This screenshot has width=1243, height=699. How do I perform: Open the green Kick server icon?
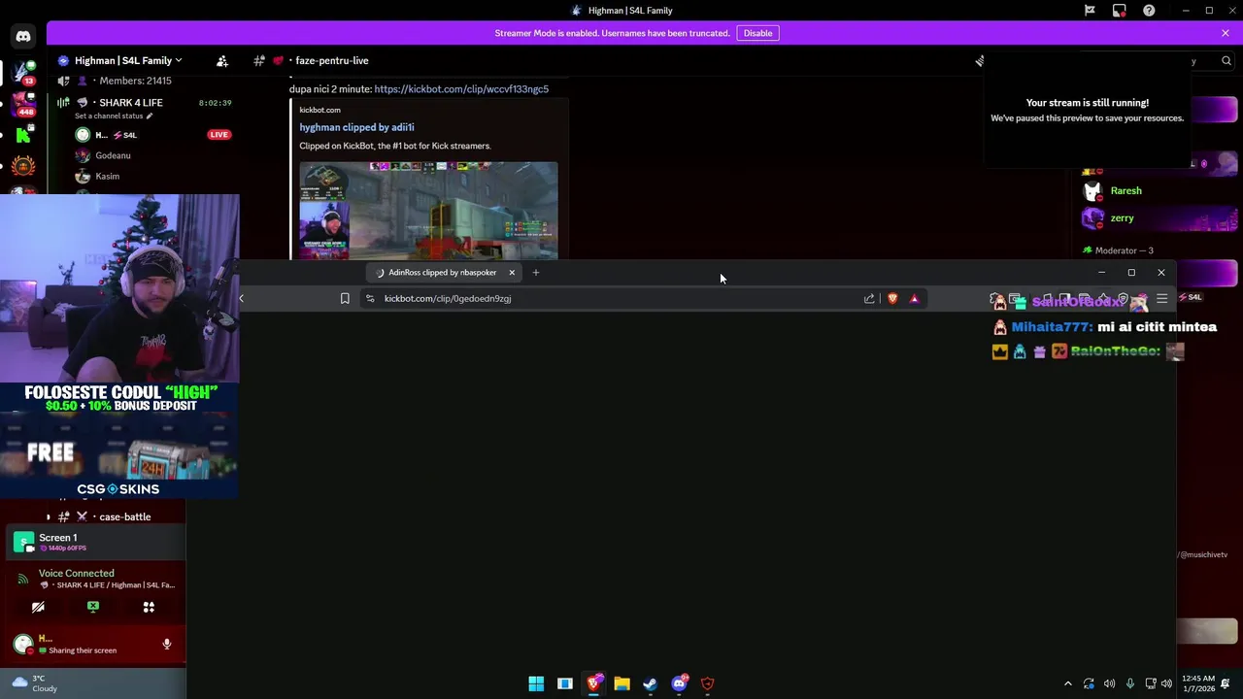coord(23,135)
